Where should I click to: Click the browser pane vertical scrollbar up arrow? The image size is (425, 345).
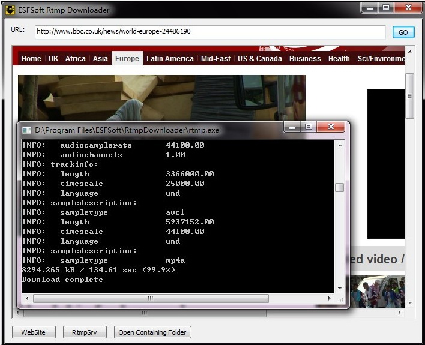click(410, 52)
